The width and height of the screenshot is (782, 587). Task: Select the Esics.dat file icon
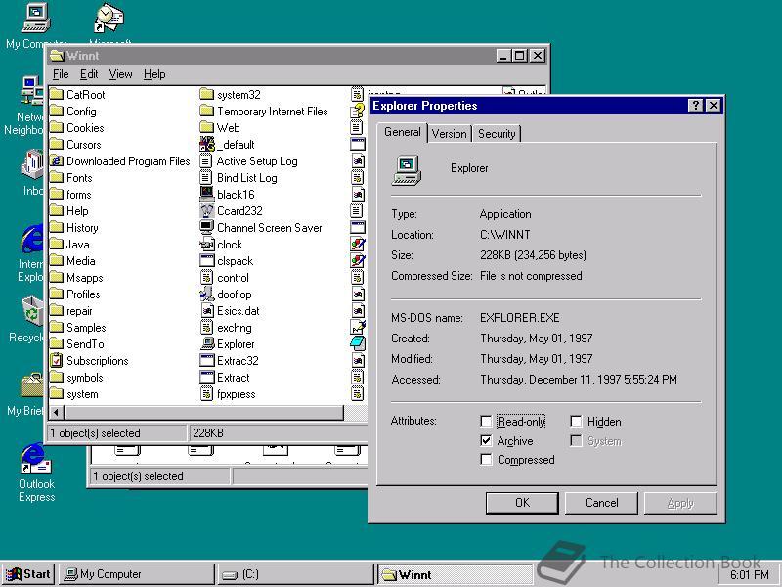[x=206, y=310]
